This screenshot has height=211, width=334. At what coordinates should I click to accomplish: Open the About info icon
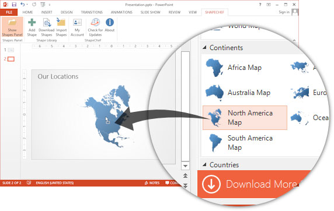[110, 22]
